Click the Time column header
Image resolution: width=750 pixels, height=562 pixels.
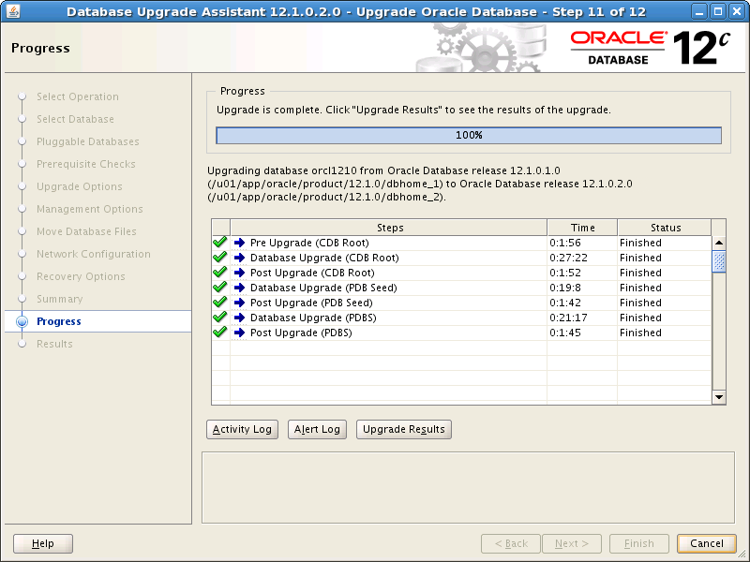pos(582,228)
